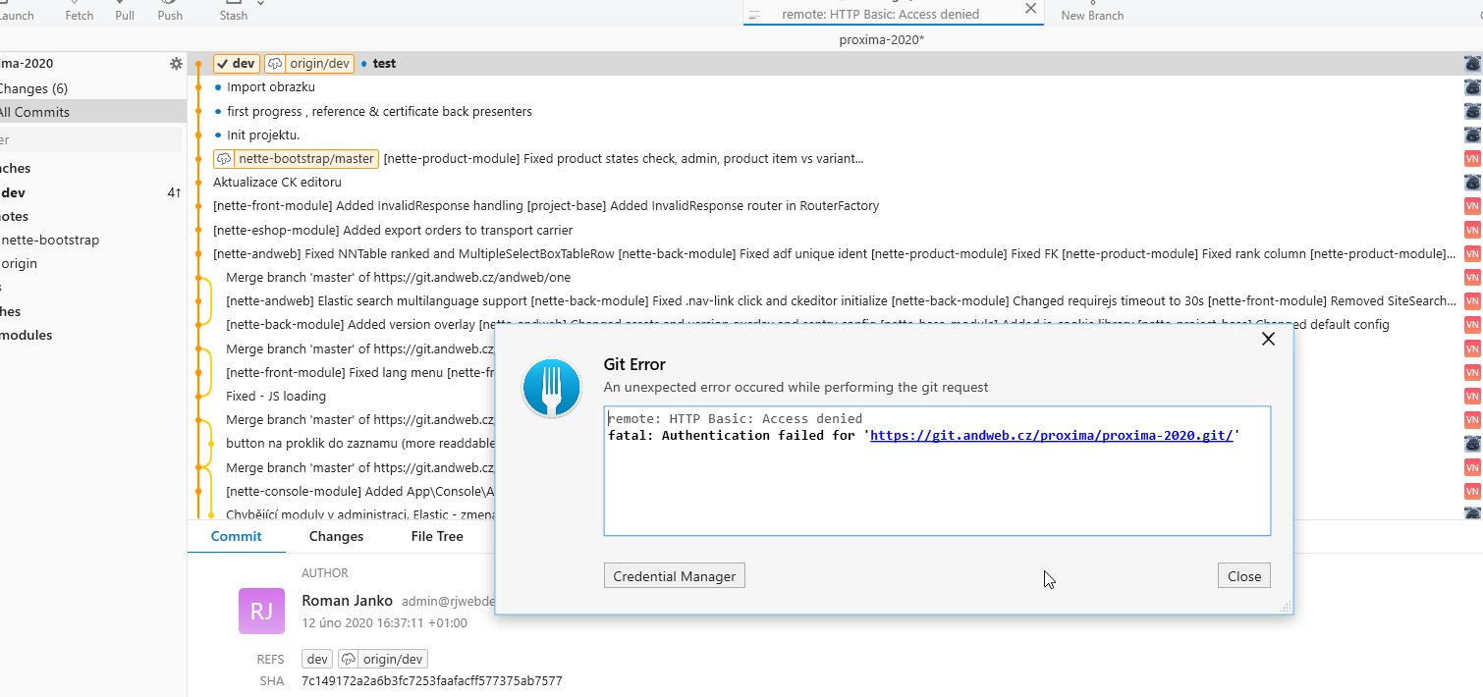This screenshot has width=1483, height=697.
Task: Switch to the Changes tab in the details pane
Action: [x=336, y=536]
